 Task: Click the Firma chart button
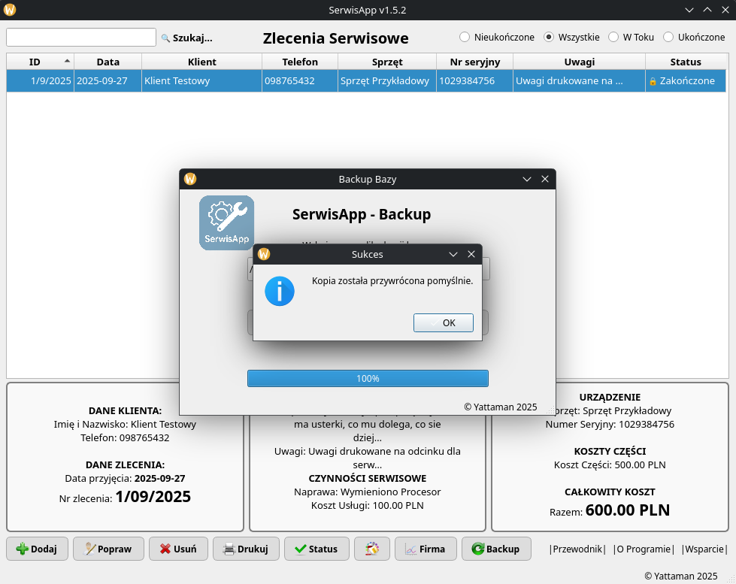pyautogui.click(x=425, y=549)
